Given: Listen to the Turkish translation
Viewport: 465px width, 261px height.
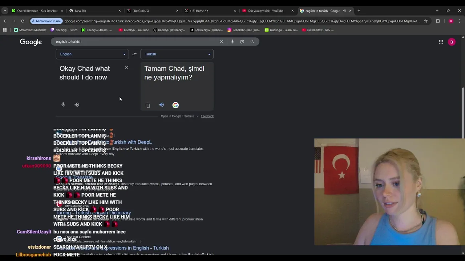Looking at the screenshot, I should click(x=161, y=105).
